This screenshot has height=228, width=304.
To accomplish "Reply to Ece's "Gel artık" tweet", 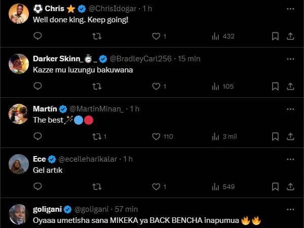I will 37,186.
